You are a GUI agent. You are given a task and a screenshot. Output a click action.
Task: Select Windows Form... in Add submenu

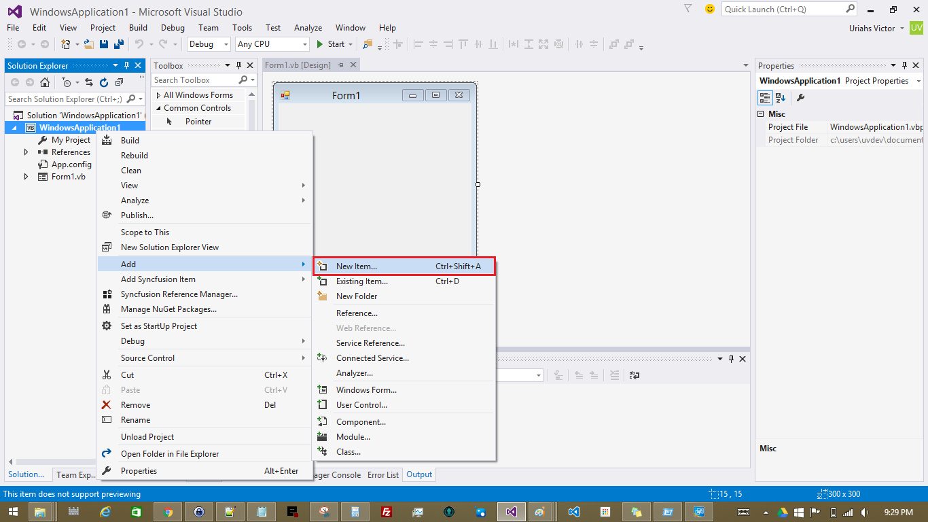point(404,390)
